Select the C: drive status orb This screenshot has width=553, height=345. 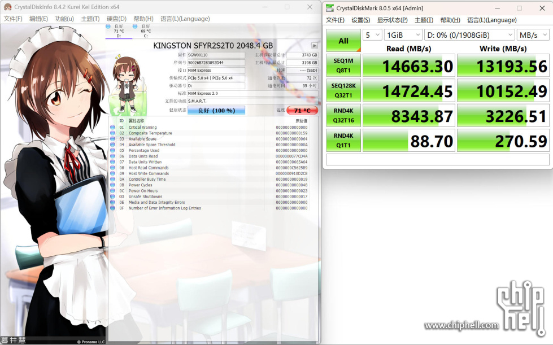(x=135, y=27)
